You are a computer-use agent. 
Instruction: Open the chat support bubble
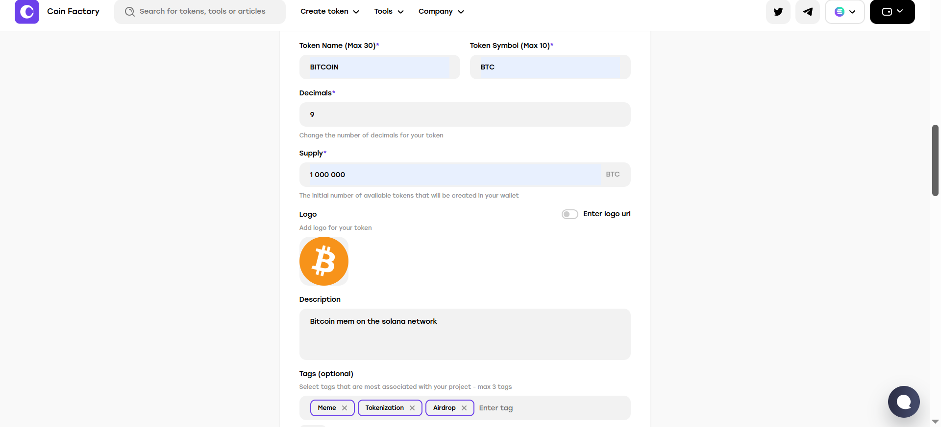click(904, 402)
